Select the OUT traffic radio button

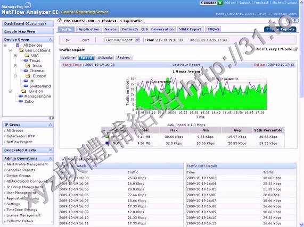[x=80, y=40]
